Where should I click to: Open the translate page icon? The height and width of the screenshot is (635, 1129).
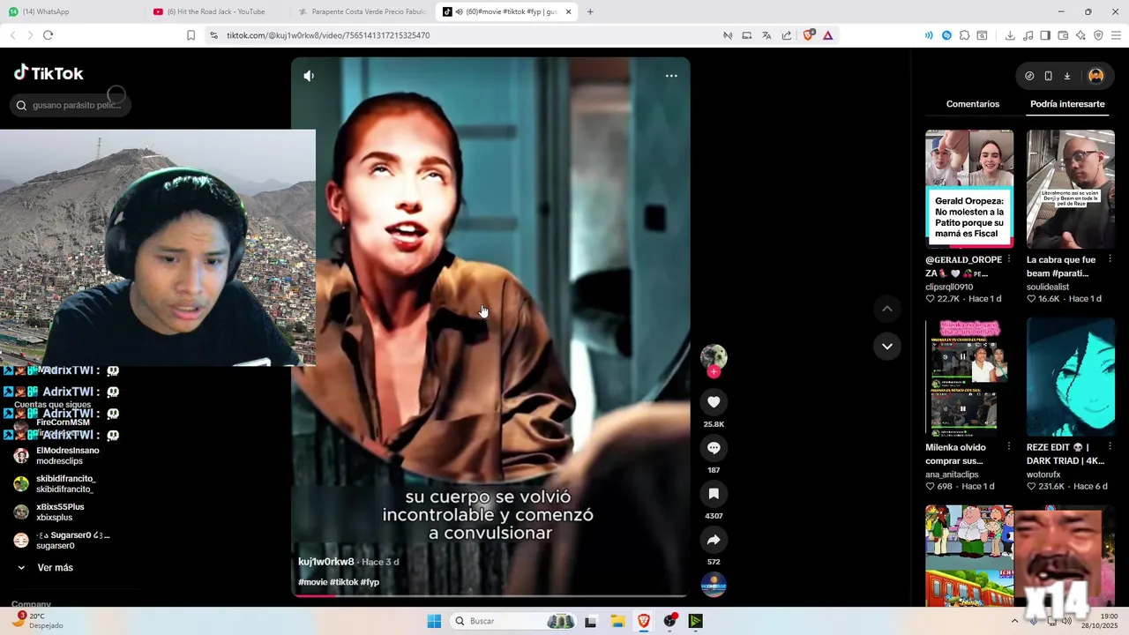pyautogui.click(x=766, y=35)
